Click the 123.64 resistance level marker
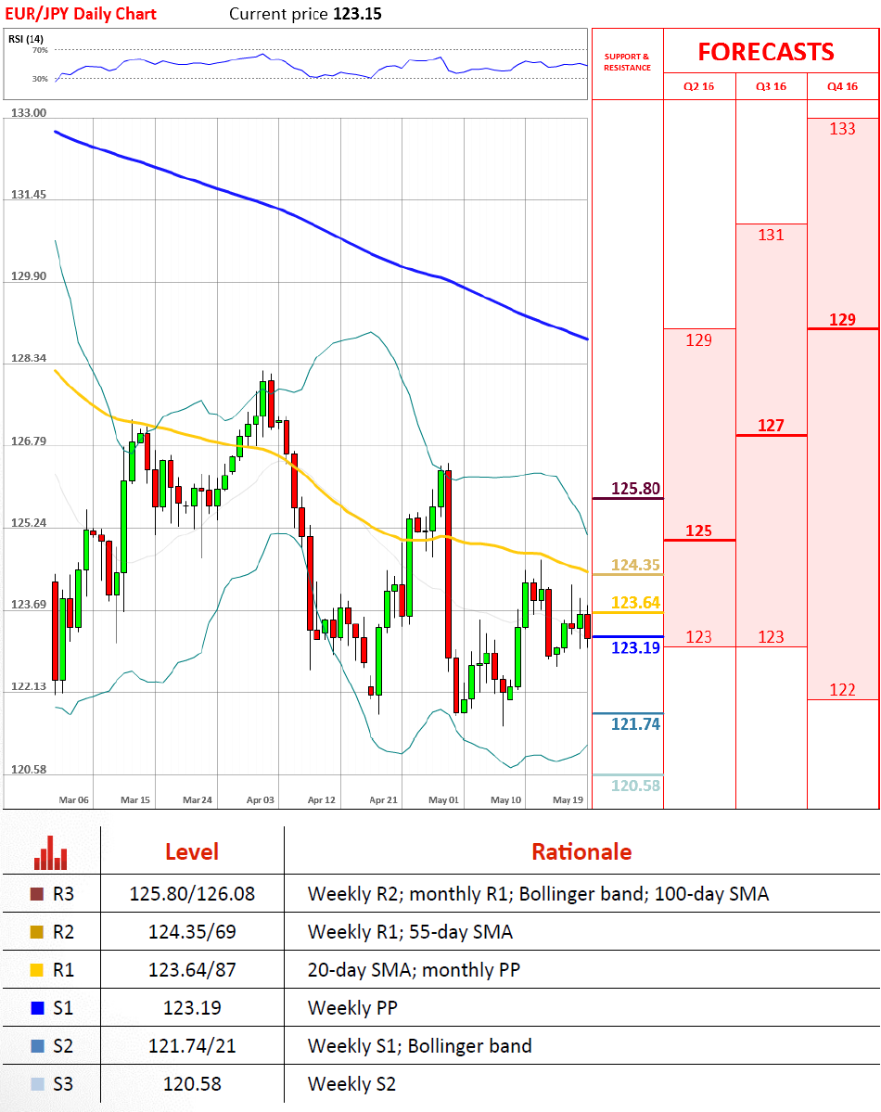Image resolution: width=881 pixels, height=1112 pixels. pyautogui.click(x=635, y=603)
